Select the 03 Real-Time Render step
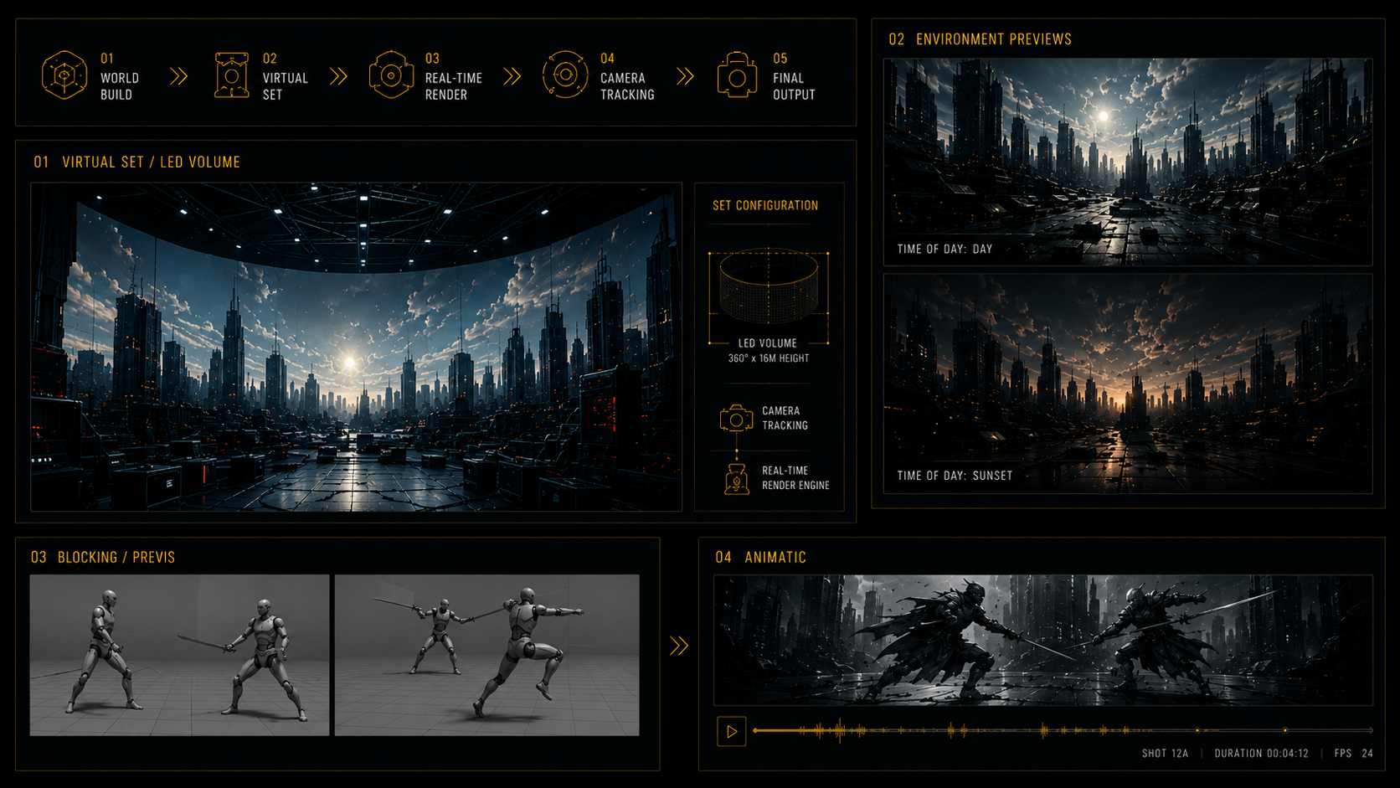Screen dimensions: 1400x788 426,75
